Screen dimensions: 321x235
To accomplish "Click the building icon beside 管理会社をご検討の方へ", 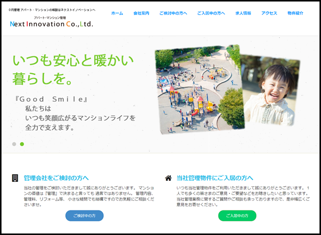I will (15, 178).
